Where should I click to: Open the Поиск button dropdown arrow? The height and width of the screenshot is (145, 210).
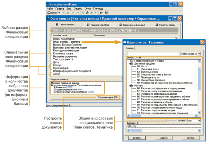click(x=59, y=13)
